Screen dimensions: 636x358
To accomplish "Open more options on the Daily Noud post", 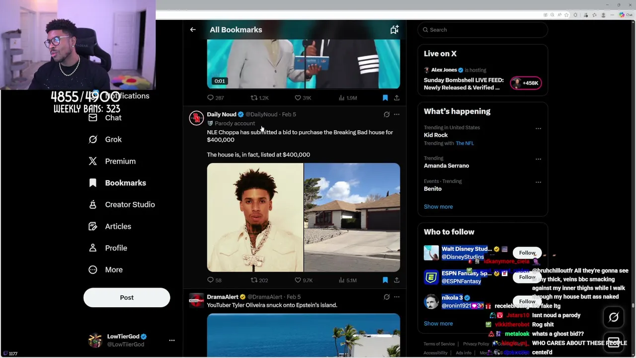I will coord(397,114).
